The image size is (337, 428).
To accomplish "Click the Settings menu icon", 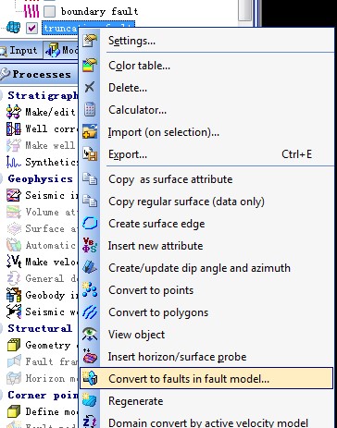I will (x=90, y=41).
